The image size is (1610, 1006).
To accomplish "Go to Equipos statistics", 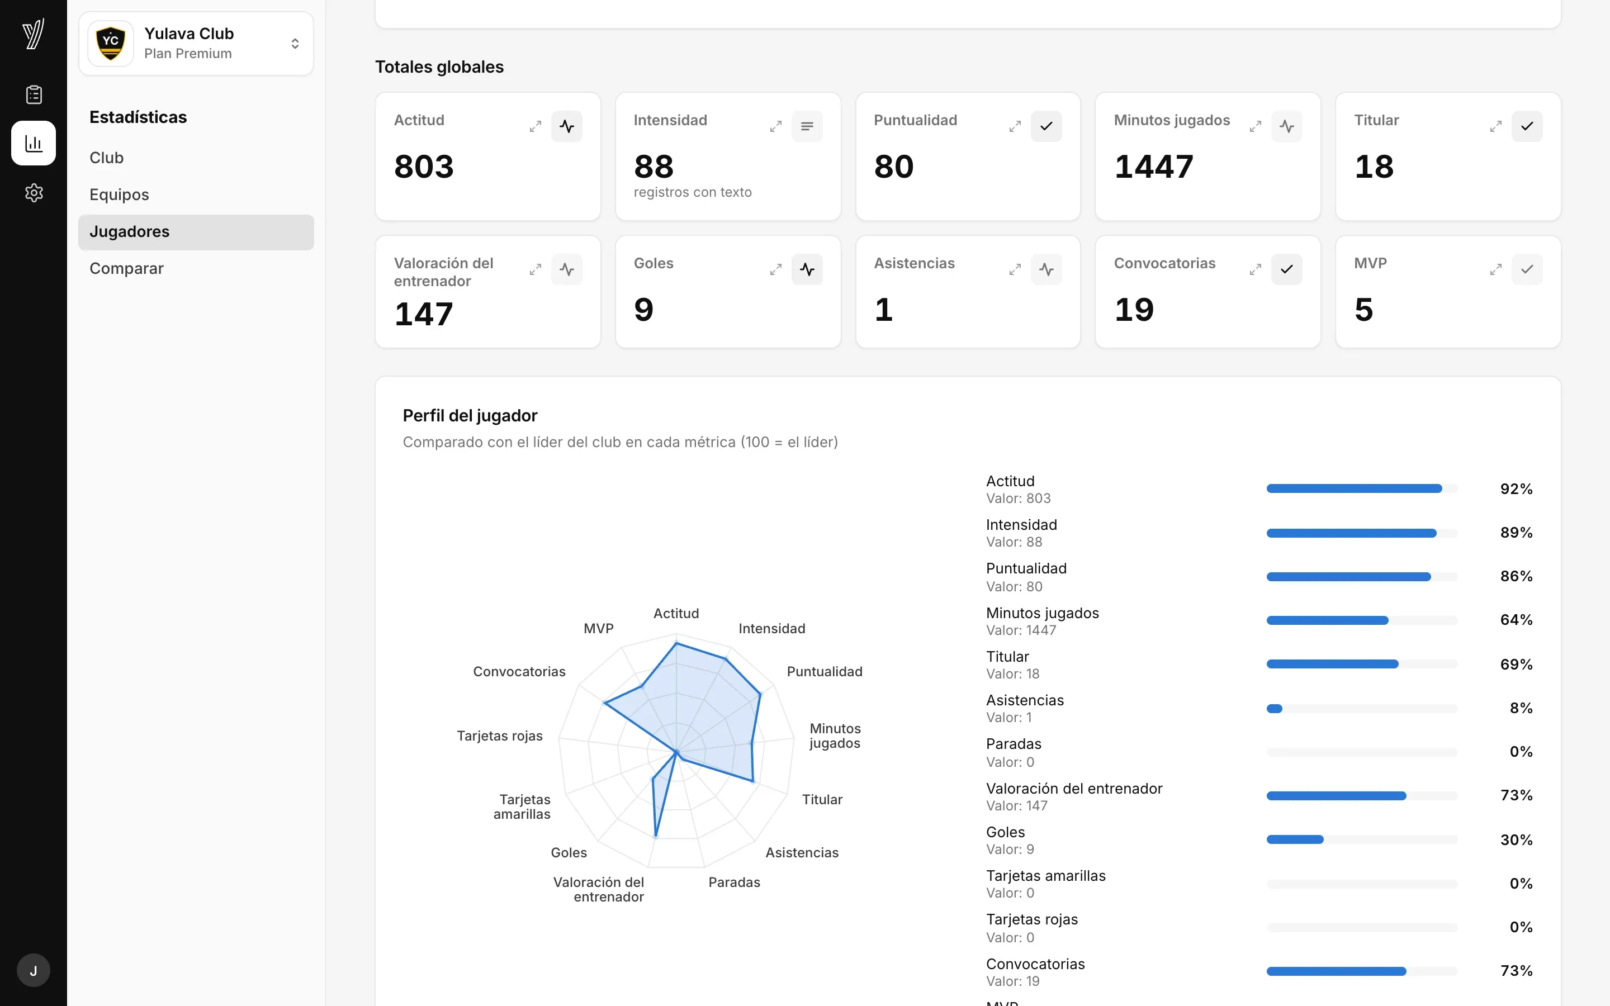I will (x=196, y=195).
